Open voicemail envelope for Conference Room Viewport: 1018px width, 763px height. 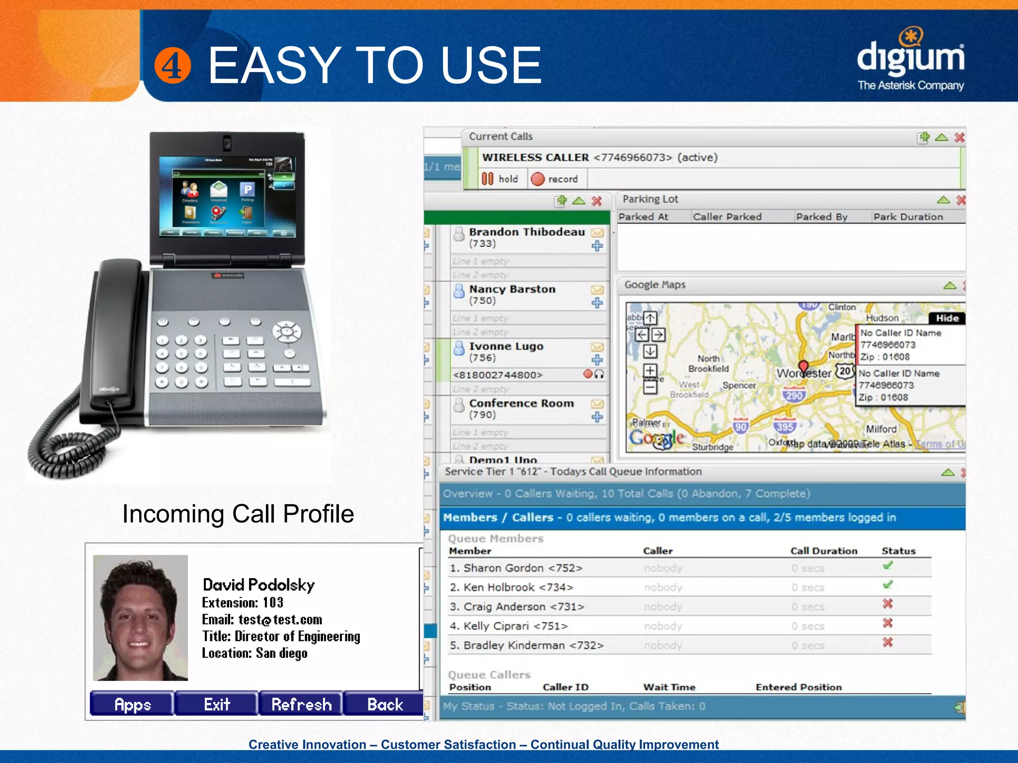click(597, 404)
